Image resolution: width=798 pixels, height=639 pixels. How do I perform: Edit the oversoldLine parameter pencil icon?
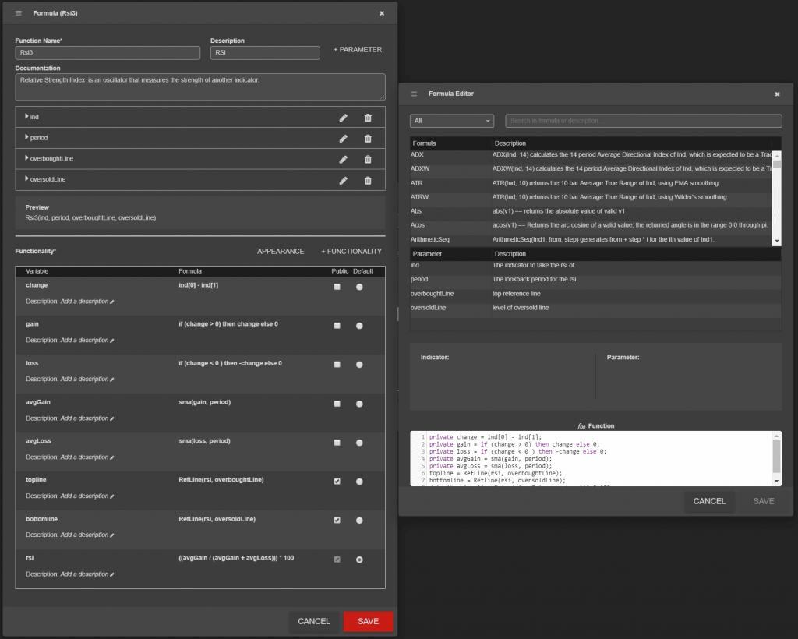(x=344, y=181)
